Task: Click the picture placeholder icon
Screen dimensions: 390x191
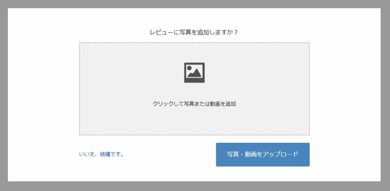Action: point(194,73)
